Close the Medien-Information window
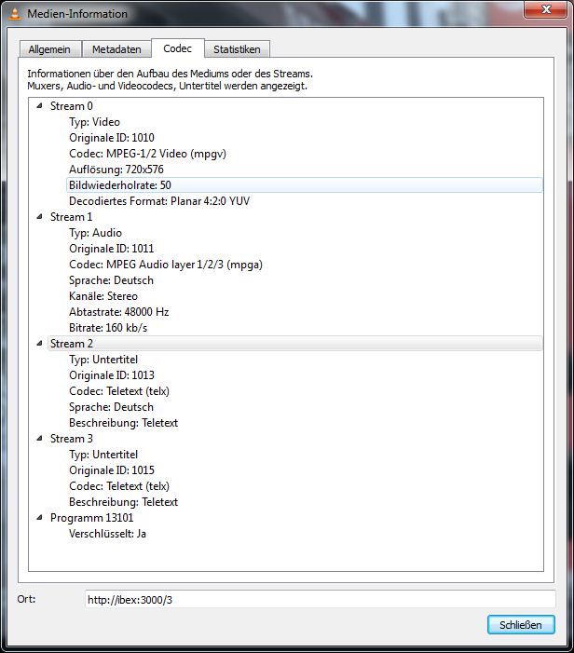The width and height of the screenshot is (574, 653). (545, 9)
